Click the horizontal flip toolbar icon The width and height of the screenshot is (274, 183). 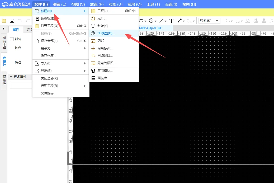pos(264,21)
